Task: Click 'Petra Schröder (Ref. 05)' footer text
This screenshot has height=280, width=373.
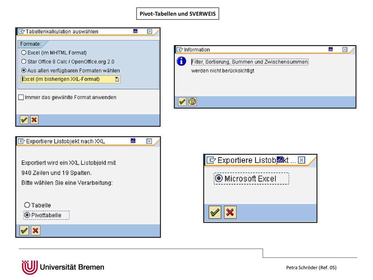Action: (311, 267)
